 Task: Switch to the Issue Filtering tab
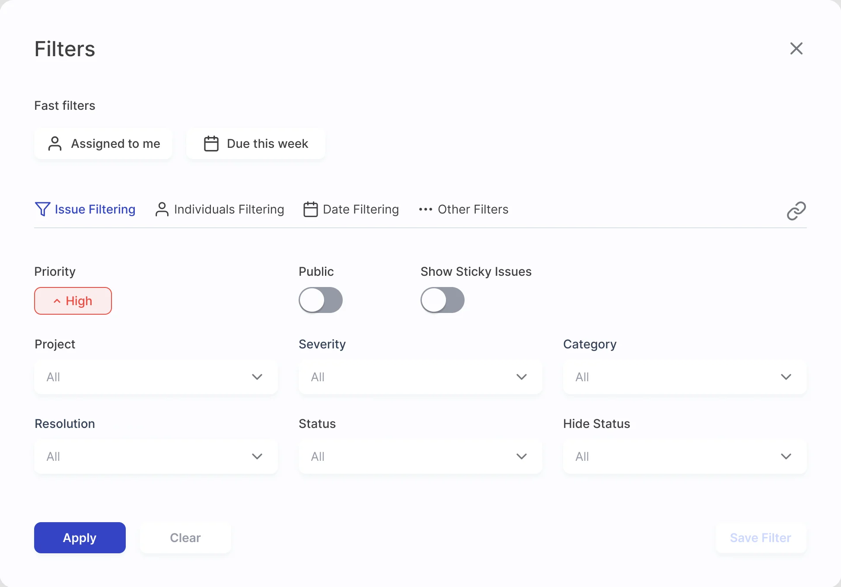85,209
